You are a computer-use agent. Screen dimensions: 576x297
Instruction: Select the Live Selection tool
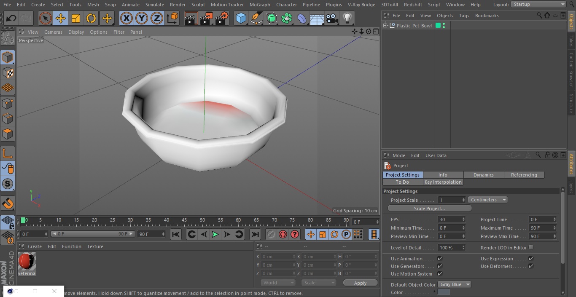tap(46, 18)
